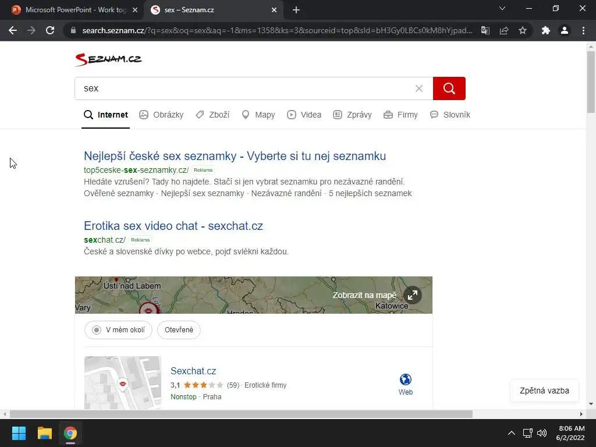Expand the map with the fullscreen arrows icon
Image resolution: width=596 pixels, height=447 pixels.
point(413,295)
